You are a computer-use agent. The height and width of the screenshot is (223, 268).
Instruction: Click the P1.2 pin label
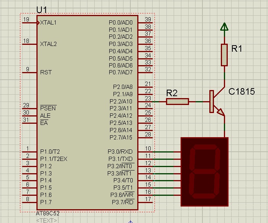(46, 166)
